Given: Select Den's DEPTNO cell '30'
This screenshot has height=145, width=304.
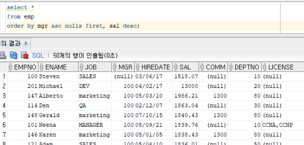Looking at the screenshot, I should pos(244,106).
